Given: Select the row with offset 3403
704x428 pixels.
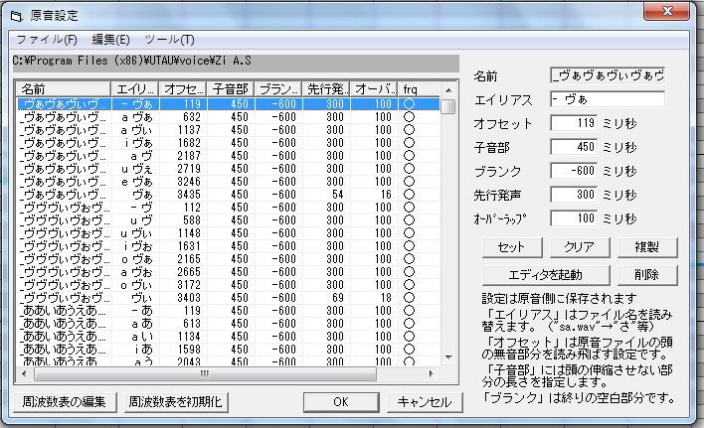Looking at the screenshot, I should [x=229, y=298].
